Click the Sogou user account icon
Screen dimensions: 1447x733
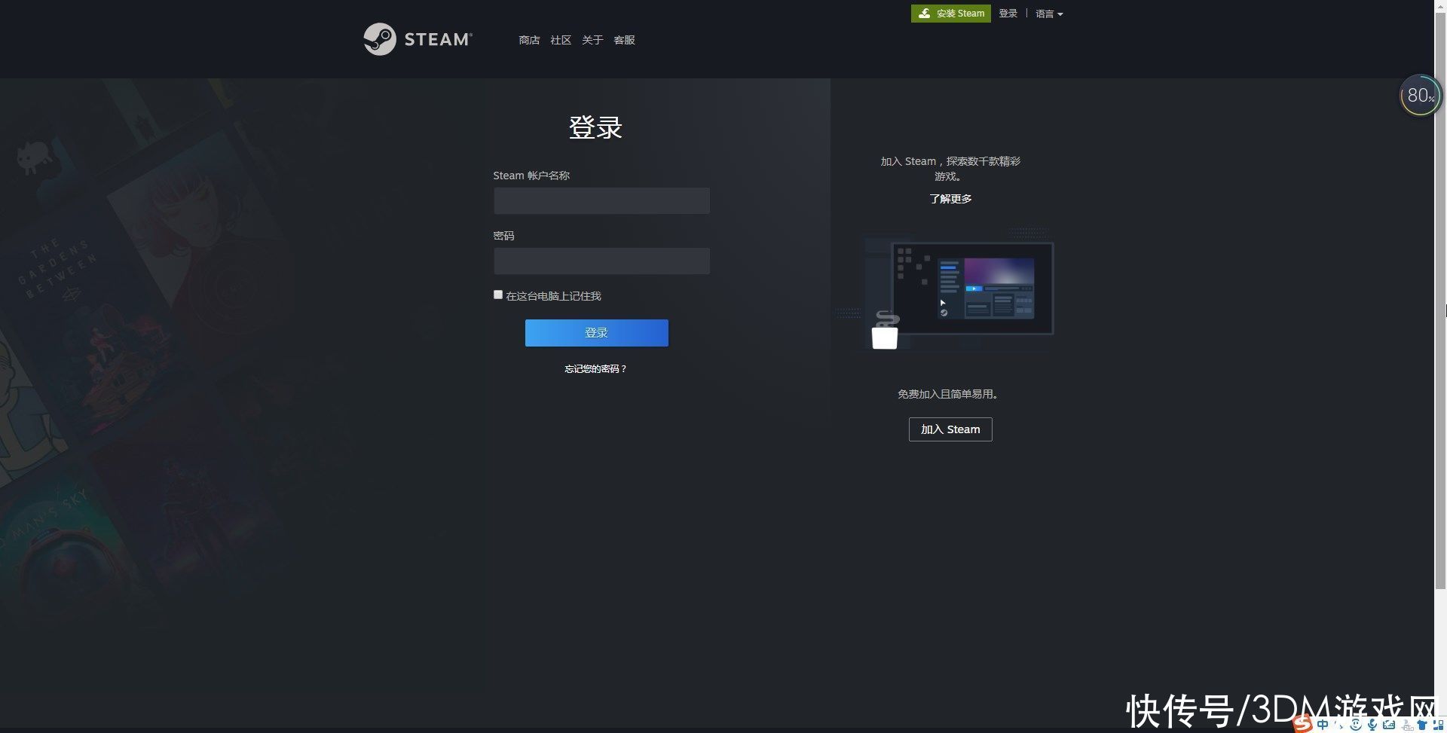(x=1407, y=725)
